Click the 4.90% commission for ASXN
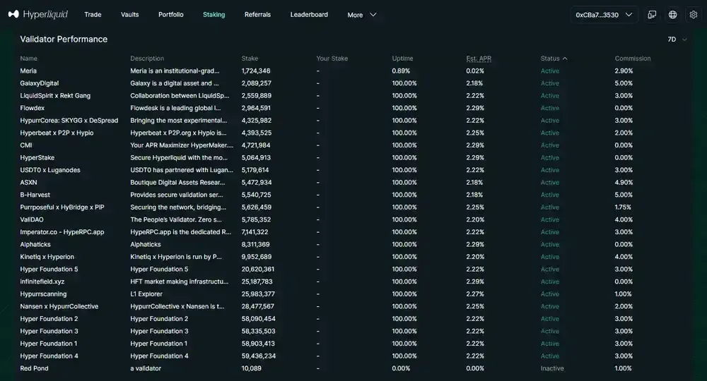Image resolution: width=707 pixels, height=381 pixels. 624,183
